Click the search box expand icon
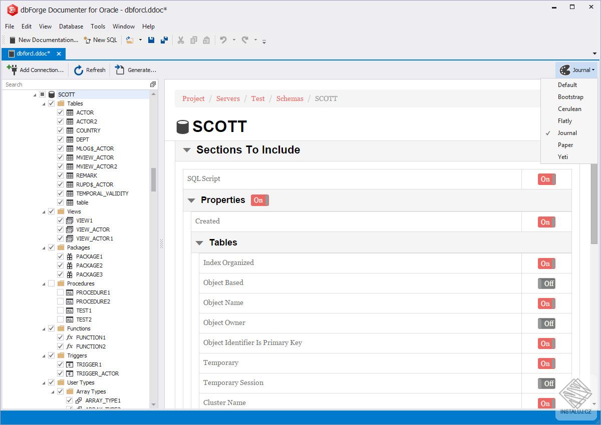Screen dimensions: 601x425 click(x=153, y=84)
